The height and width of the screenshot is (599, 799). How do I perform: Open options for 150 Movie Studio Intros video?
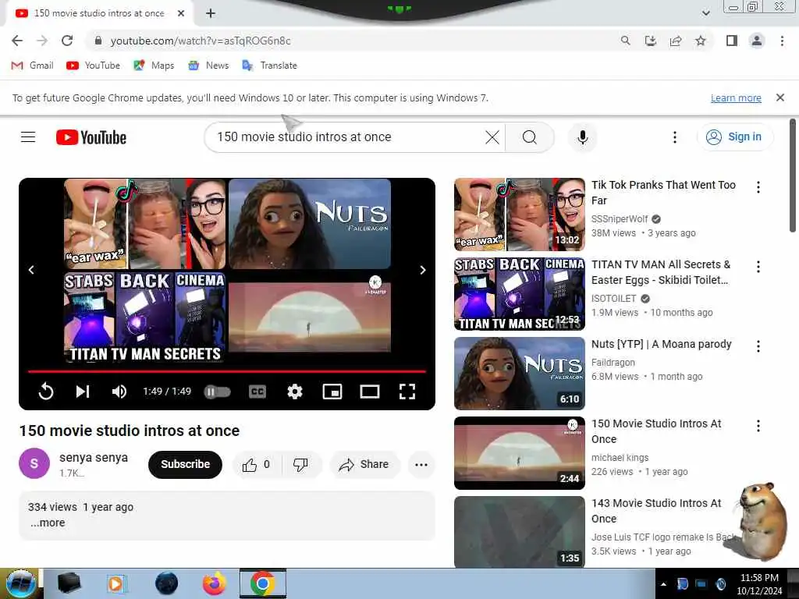[x=758, y=425]
